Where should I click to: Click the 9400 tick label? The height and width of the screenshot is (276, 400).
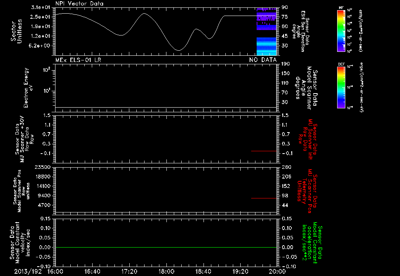pyautogui.click(x=44, y=196)
